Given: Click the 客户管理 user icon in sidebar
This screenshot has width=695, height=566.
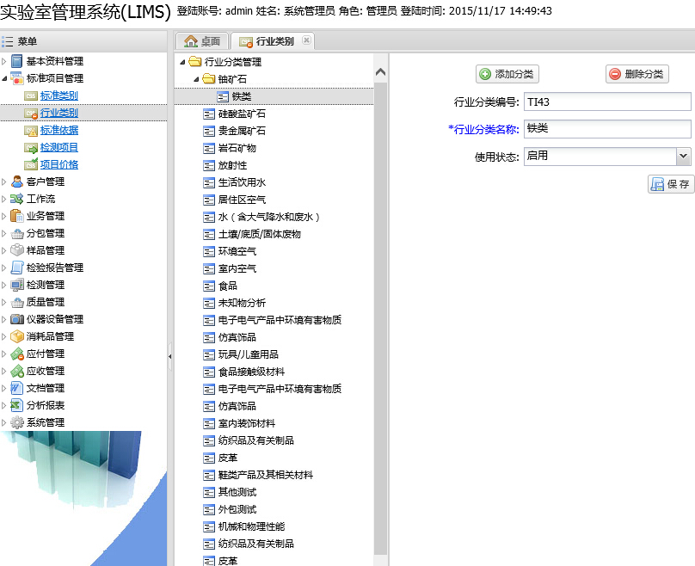Looking at the screenshot, I should (17, 181).
